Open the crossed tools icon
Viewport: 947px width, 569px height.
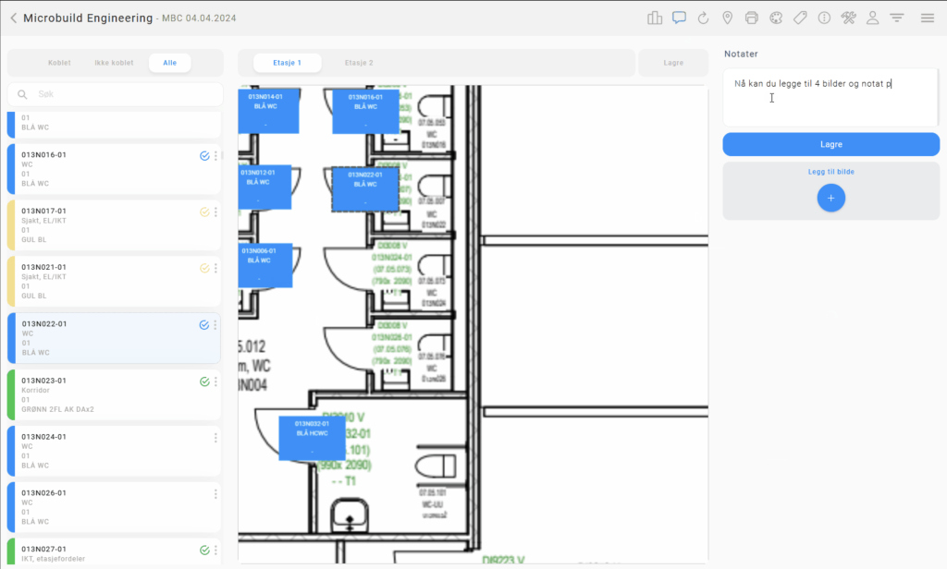(849, 18)
